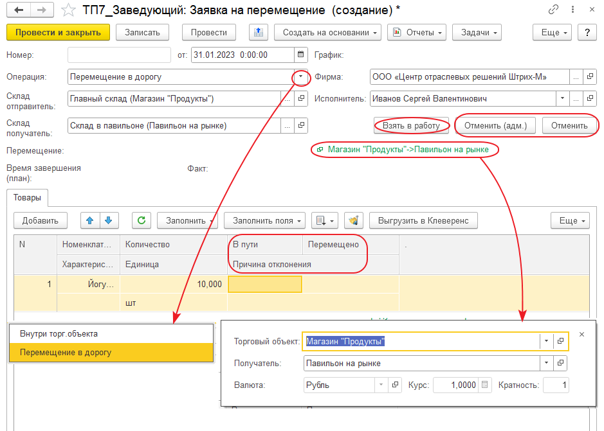This screenshot has width=604, height=431.
Task: Move row up with the blue up arrow
Action: coord(89,220)
